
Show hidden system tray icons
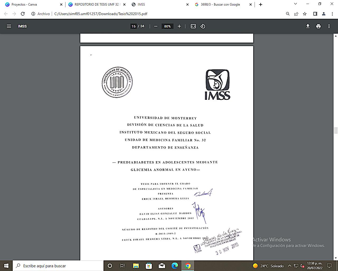point(289,266)
